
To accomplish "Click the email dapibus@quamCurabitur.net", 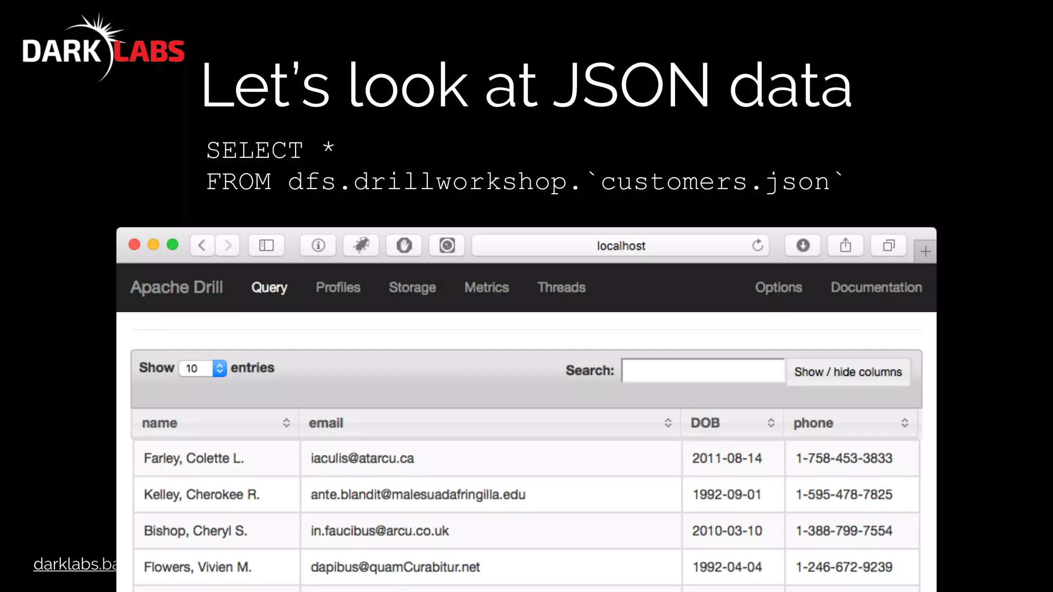I will [x=395, y=567].
